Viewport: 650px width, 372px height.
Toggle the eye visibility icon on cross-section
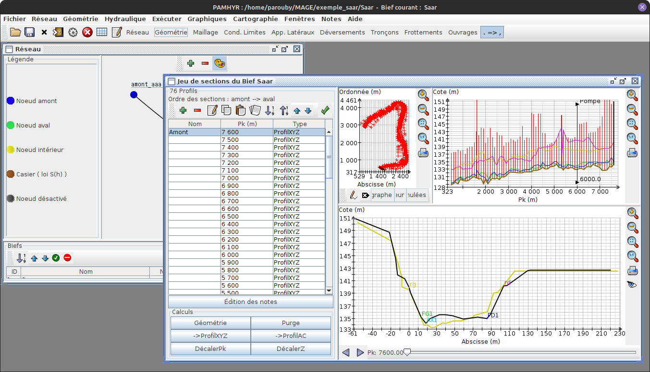coord(632,284)
